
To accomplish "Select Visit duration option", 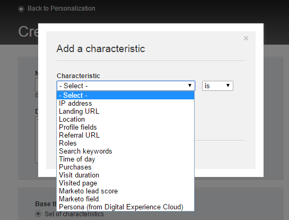I will point(126,175).
